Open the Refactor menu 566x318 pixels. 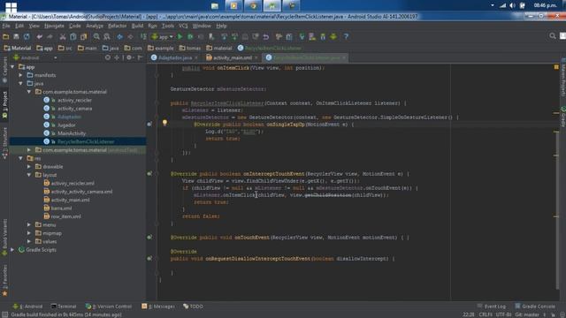(x=118, y=26)
